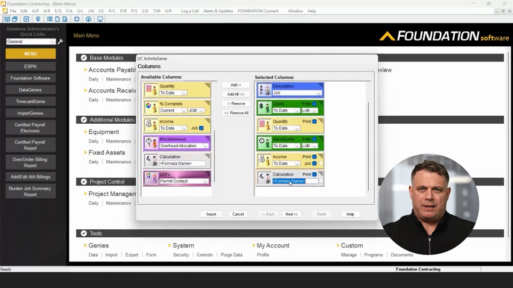The width and height of the screenshot is (513, 288).
Task: Open TimecardGenie quick link in sidebar
Action: click(30, 101)
